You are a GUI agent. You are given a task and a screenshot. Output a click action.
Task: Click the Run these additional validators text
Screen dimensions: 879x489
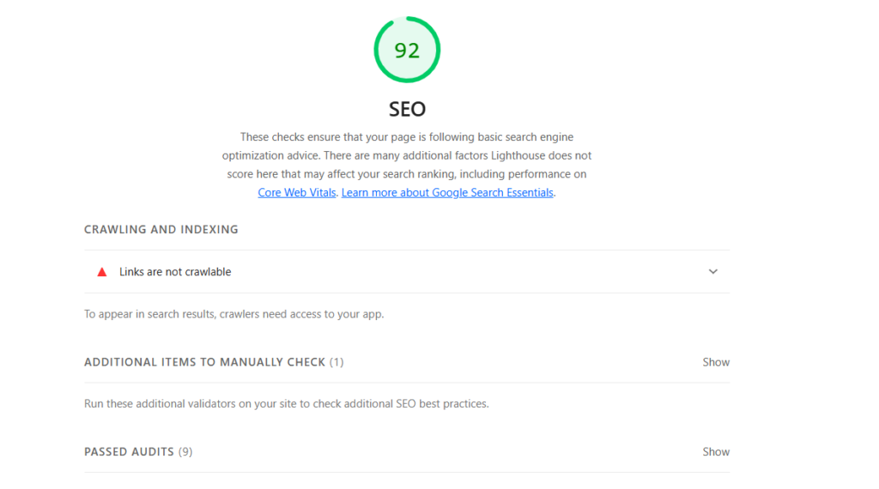click(x=286, y=403)
